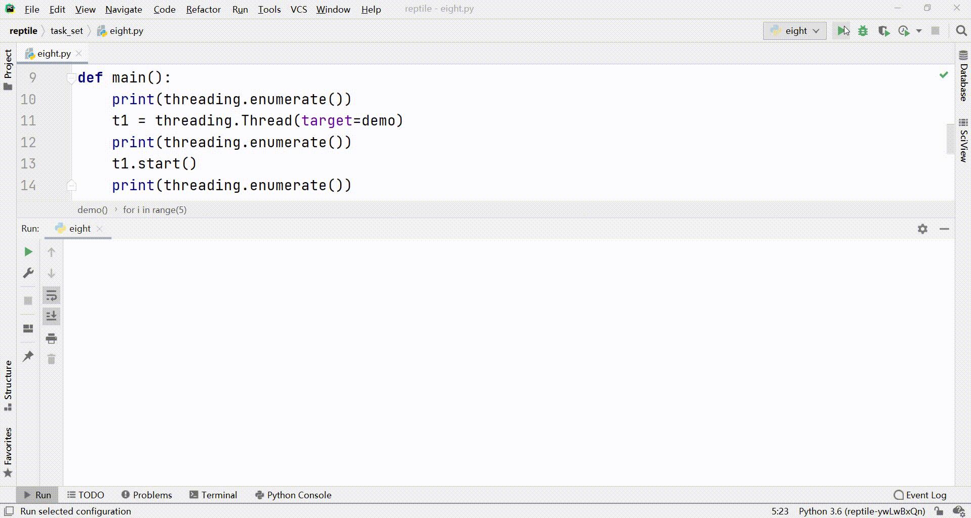This screenshot has width=971, height=518.
Task: Open the Window menu
Action: [333, 9]
